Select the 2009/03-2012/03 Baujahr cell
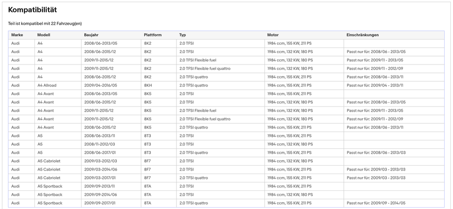 click(111, 161)
